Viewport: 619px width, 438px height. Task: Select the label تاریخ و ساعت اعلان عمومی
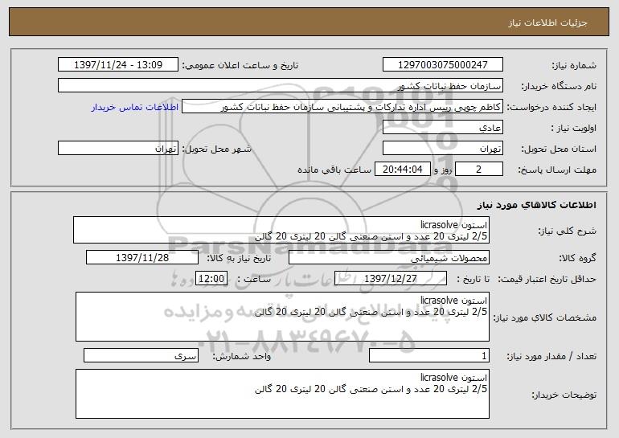(240, 65)
